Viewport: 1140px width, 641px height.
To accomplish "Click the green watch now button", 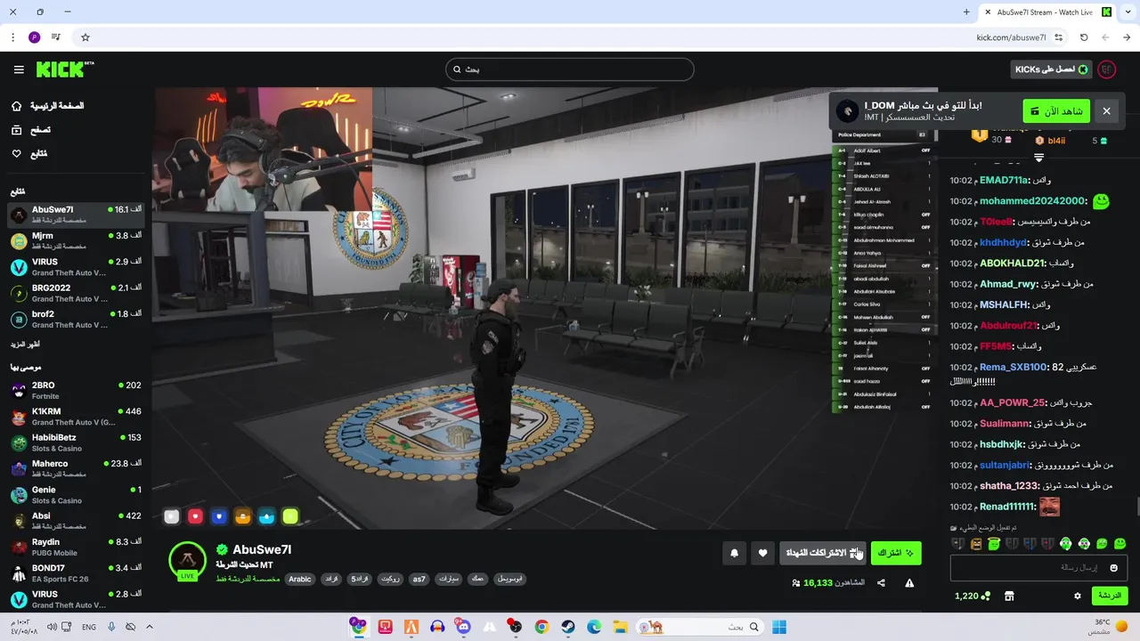I will 1056,111.
